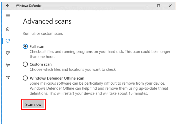Click the Scan now button
Viewport: 178px width, 126px height.
[33, 104]
